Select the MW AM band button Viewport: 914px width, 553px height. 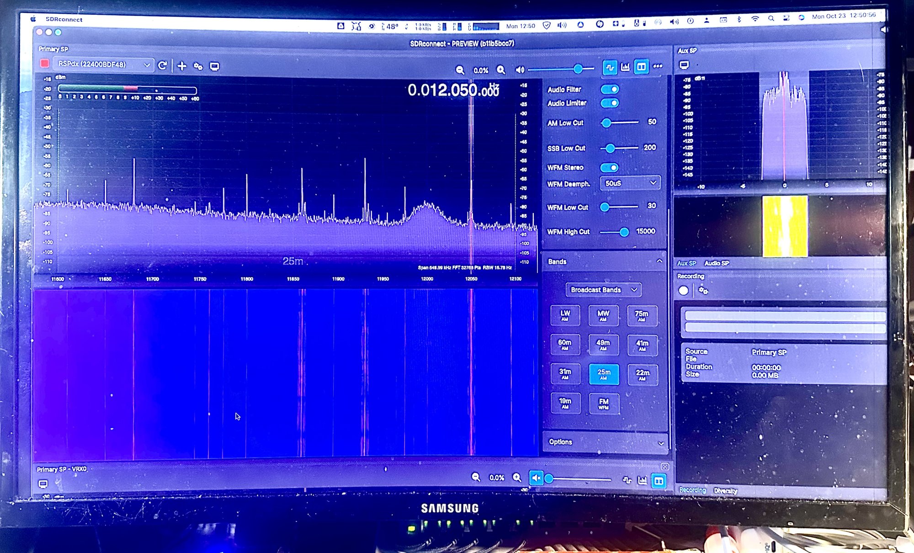pyautogui.click(x=603, y=315)
